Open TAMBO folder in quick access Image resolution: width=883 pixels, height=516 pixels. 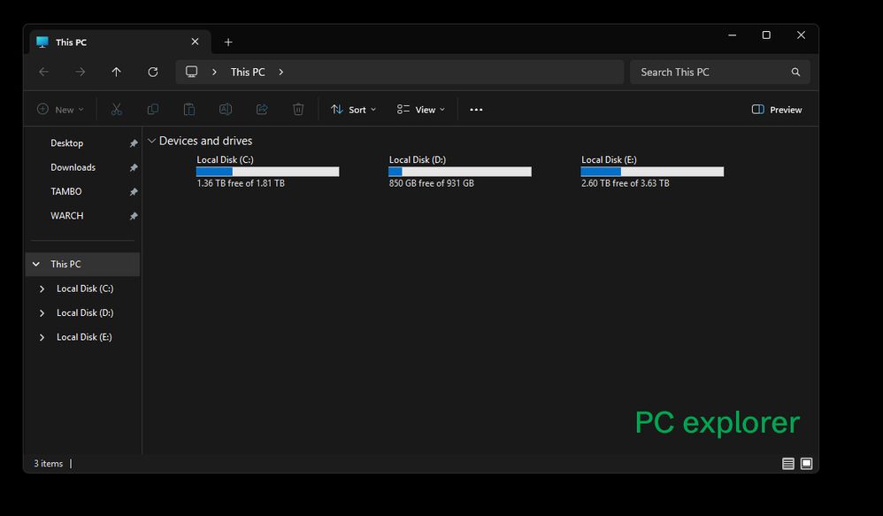tap(65, 191)
